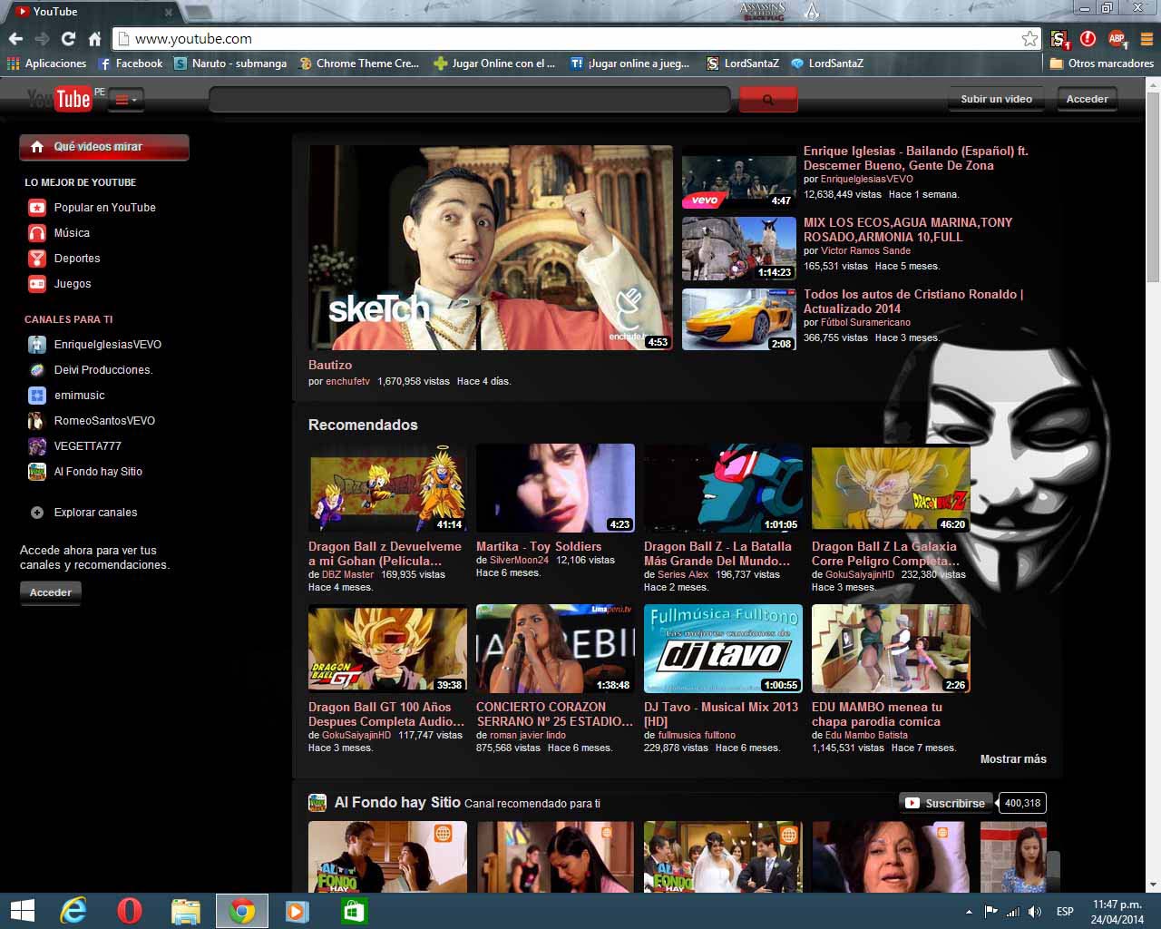Click the volume speaker tray icon
Image resolution: width=1161 pixels, height=929 pixels.
pyautogui.click(x=1034, y=911)
